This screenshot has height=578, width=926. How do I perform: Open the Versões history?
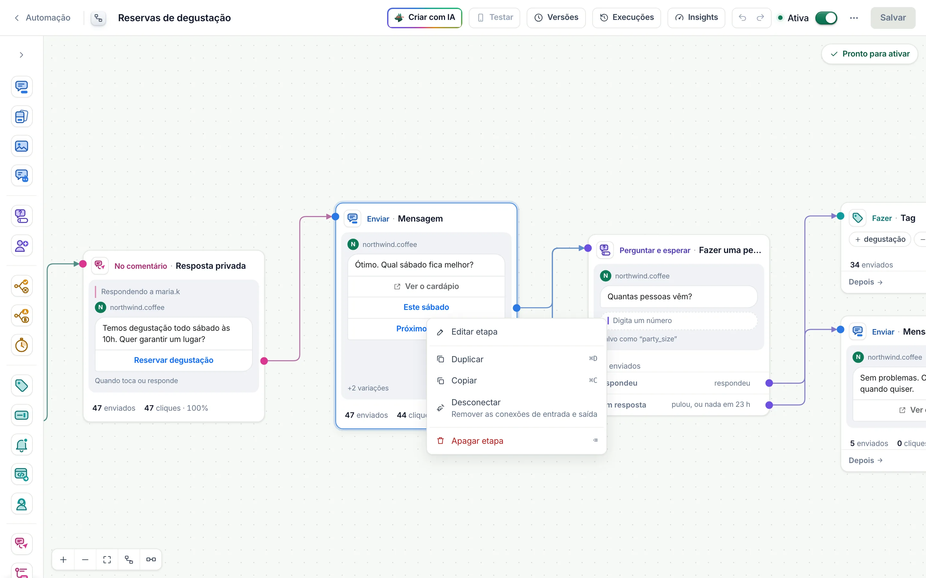[x=556, y=18]
